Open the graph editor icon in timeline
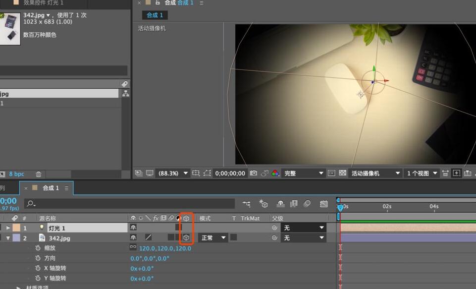 click(324, 204)
